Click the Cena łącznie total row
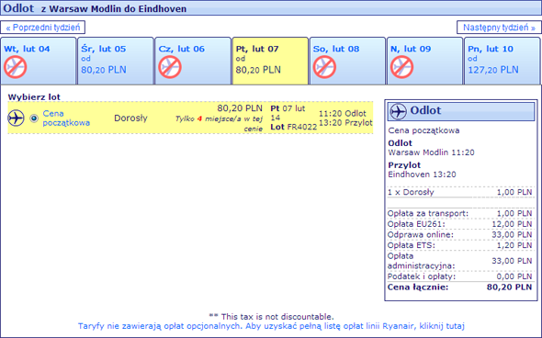 tap(459, 287)
